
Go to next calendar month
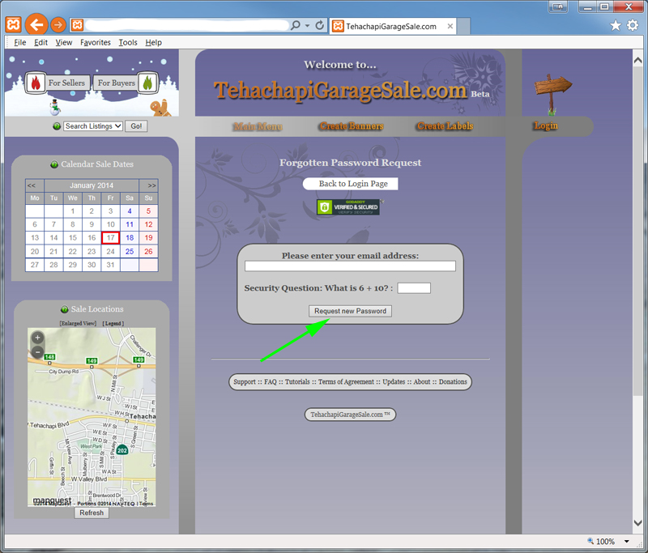(x=151, y=185)
